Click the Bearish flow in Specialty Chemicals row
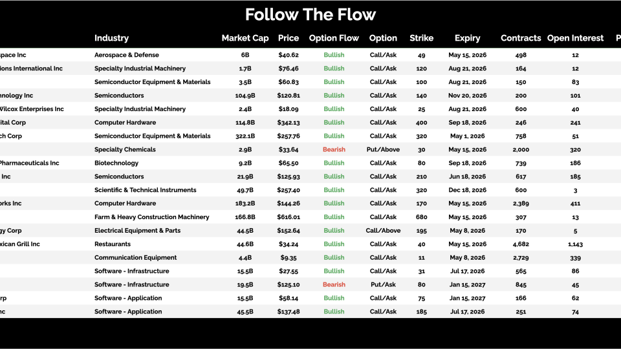Viewport: 621px width, 349px height. click(334, 149)
